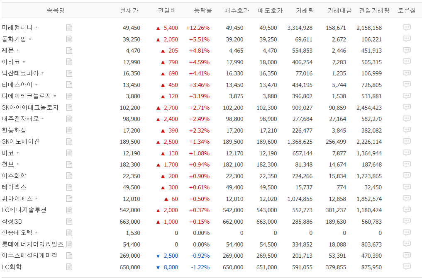
Task: Click the 종목명 column header
Action: (56, 10)
